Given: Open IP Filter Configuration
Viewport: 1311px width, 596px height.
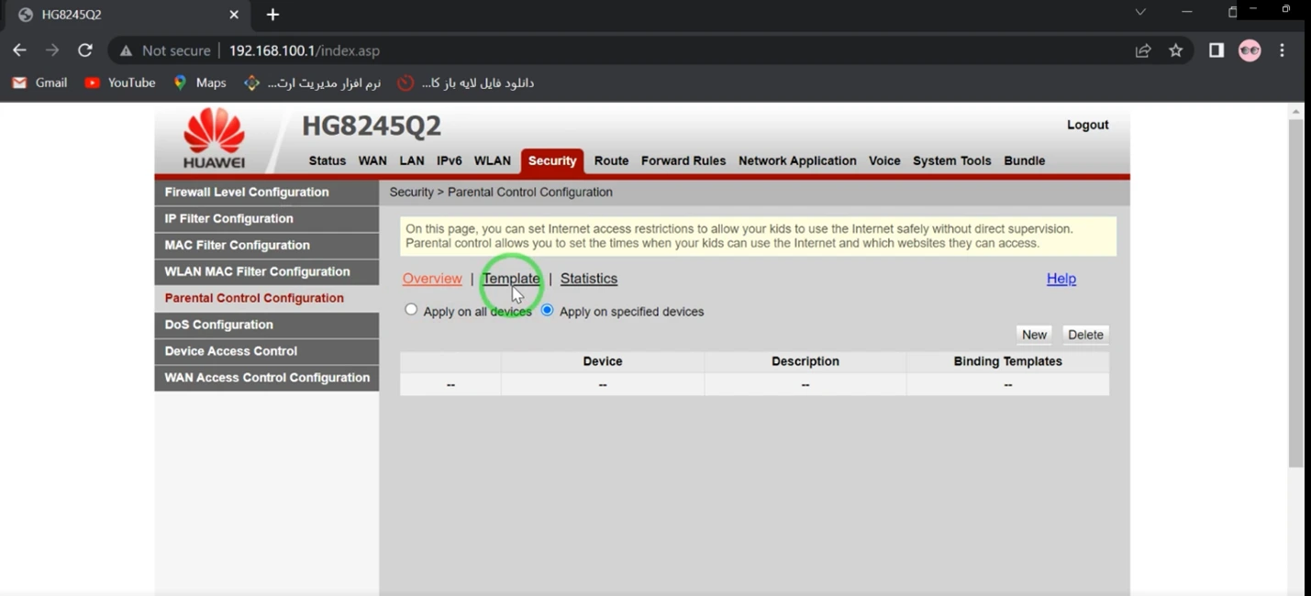Looking at the screenshot, I should click(267, 219).
